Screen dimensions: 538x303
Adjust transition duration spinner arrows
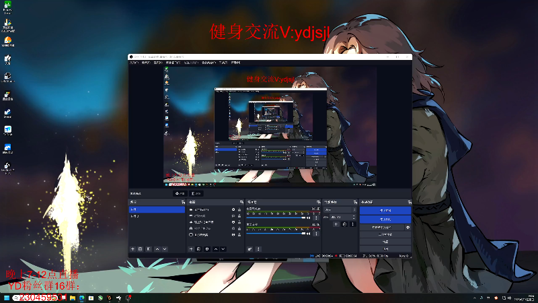click(354, 217)
